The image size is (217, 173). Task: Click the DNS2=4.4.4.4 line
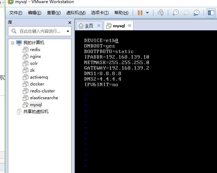coord(103,79)
